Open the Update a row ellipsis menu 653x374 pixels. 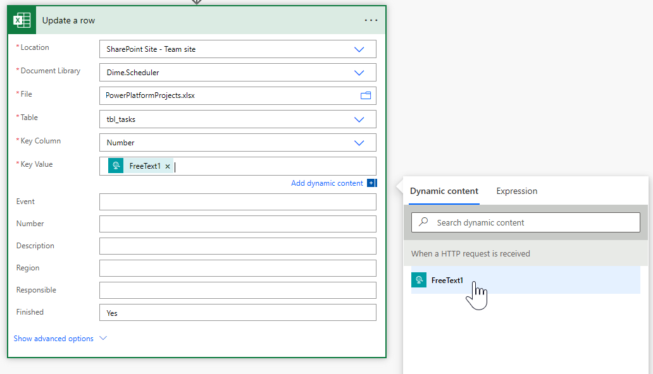[371, 20]
